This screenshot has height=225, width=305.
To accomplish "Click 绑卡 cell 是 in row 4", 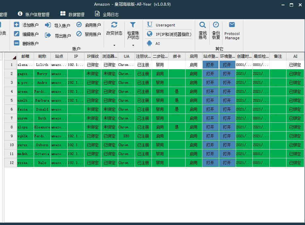I will [x=177, y=91].
